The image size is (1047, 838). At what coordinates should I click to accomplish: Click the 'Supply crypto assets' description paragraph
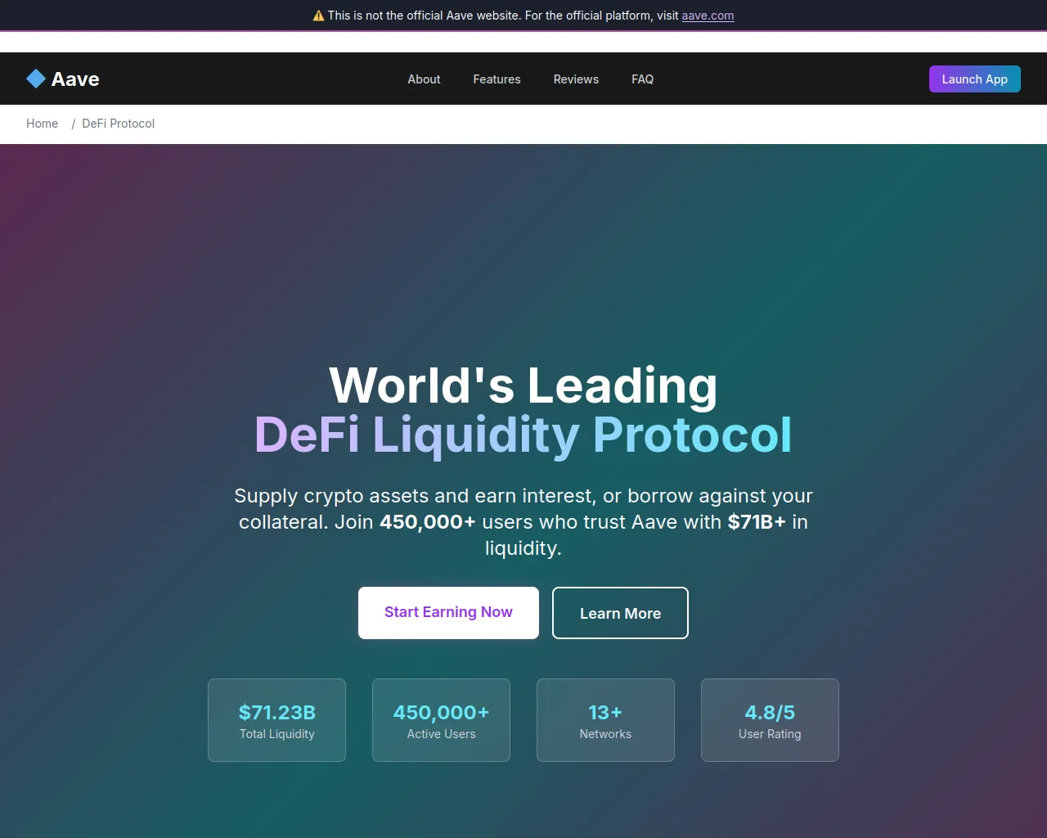point(523,522)
